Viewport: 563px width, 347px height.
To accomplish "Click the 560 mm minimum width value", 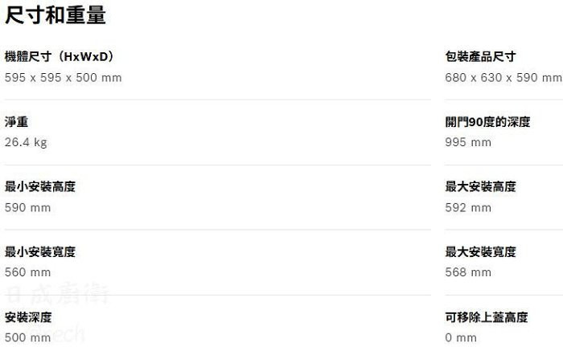I will point(27,272).
